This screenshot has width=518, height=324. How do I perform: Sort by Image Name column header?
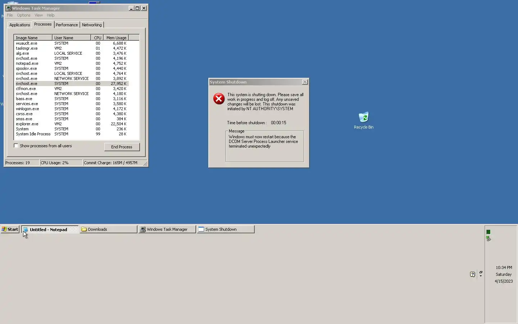click(x=33, y=38)
